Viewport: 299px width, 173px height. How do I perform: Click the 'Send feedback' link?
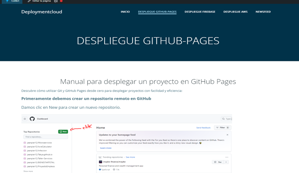coord(203,128)
